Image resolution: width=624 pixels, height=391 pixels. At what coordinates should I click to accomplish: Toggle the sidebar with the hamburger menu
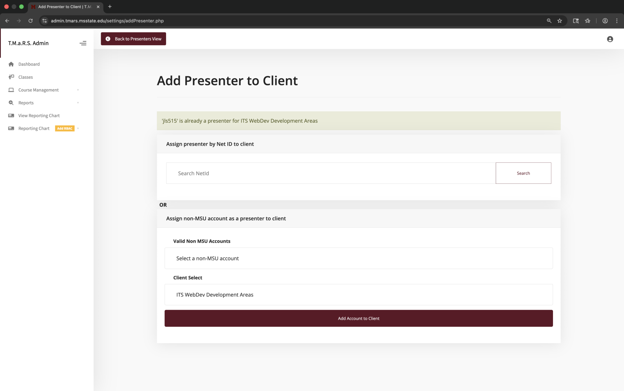tap(83, 43)
